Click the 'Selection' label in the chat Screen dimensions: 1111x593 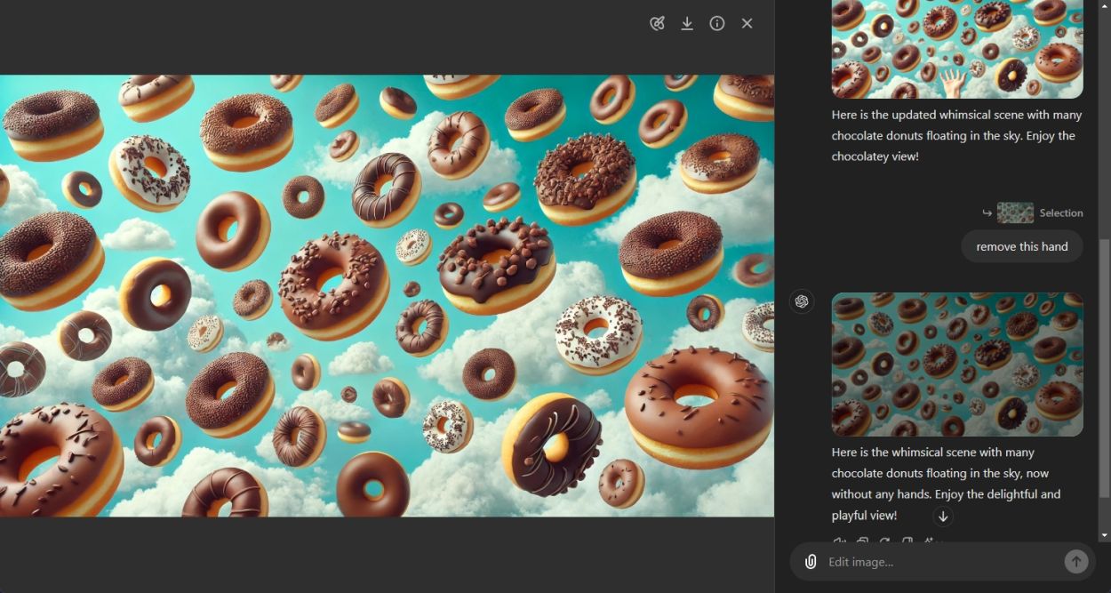[1063, 212]
